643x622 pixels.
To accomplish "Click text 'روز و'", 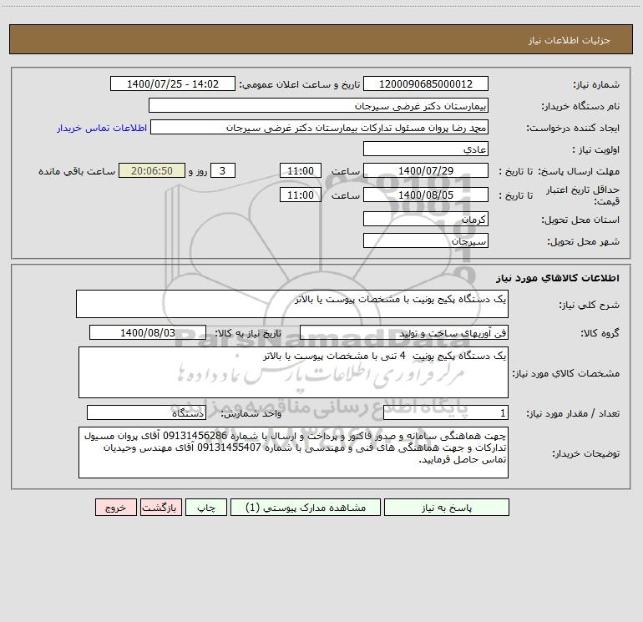I will point(198,171).
